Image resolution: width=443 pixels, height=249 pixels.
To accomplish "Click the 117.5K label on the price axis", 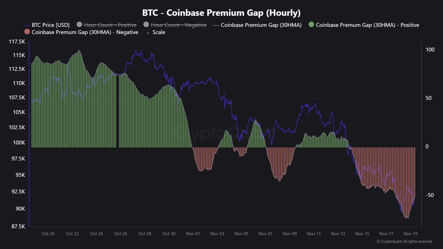I will click(17, 41).
